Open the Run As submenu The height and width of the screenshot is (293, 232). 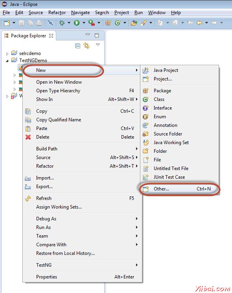pos(82,227)
